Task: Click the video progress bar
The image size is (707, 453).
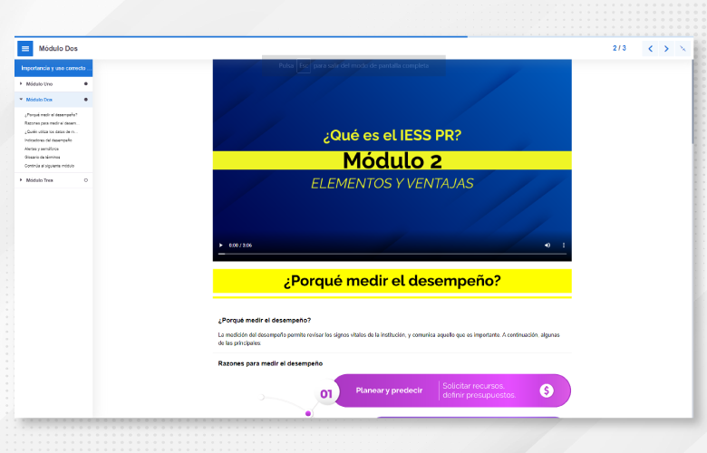Action: point(392,254)
